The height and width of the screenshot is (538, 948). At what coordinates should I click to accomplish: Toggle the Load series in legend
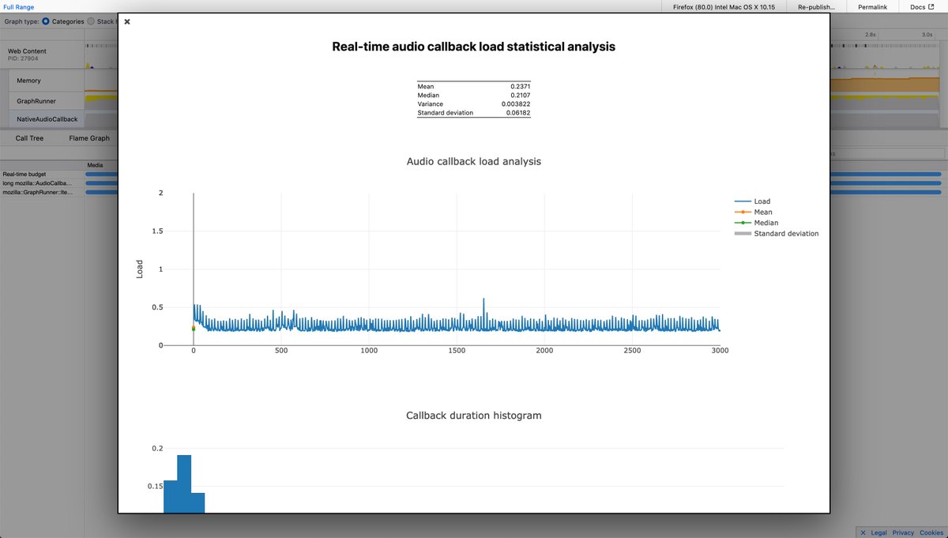coord(752,201)
